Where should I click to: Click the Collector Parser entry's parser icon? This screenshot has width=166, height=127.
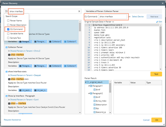click(7, 47)
